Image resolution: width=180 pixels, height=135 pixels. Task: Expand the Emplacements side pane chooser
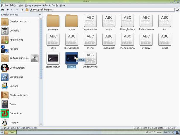tap(40, 15)
